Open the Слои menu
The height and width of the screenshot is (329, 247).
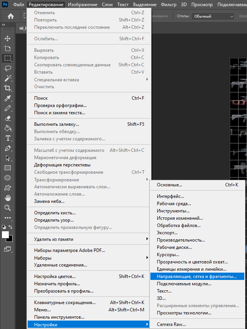click(x=107, y=4)
